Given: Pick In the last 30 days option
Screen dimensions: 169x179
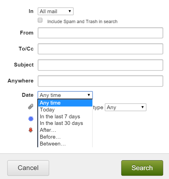Looking at the screenshot, I should [65, 123].
